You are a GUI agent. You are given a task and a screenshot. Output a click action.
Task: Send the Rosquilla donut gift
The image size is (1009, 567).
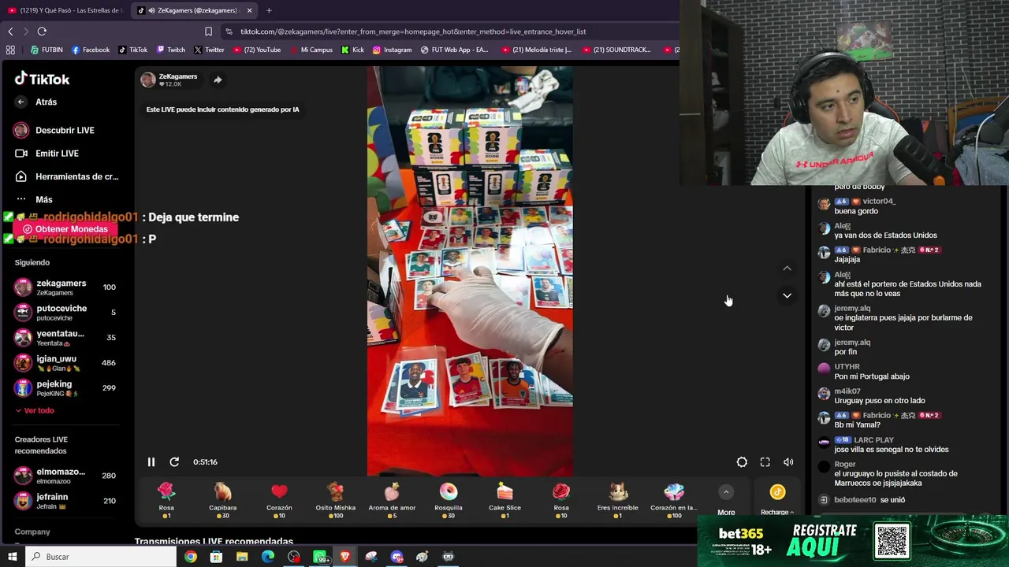click(x=449, y=500)
